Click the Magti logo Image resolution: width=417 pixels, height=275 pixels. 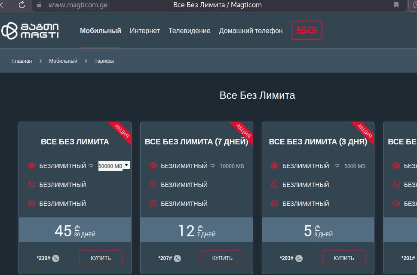[30, 31]
